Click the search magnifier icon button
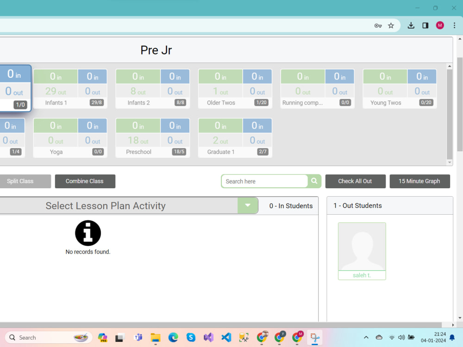Screen dimensions: 463x347 (x=314, y=181)
